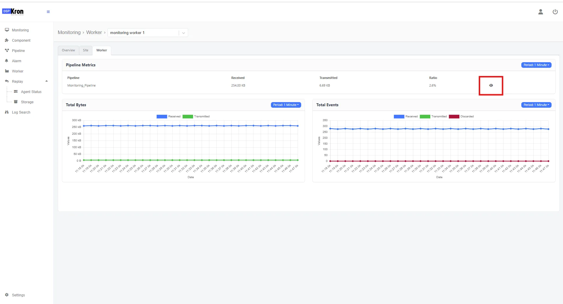The height and width of the screenshot is (304, 563).
Task: View Monitoring_Pipeline details via eye icon
Action: click(491, 85)
